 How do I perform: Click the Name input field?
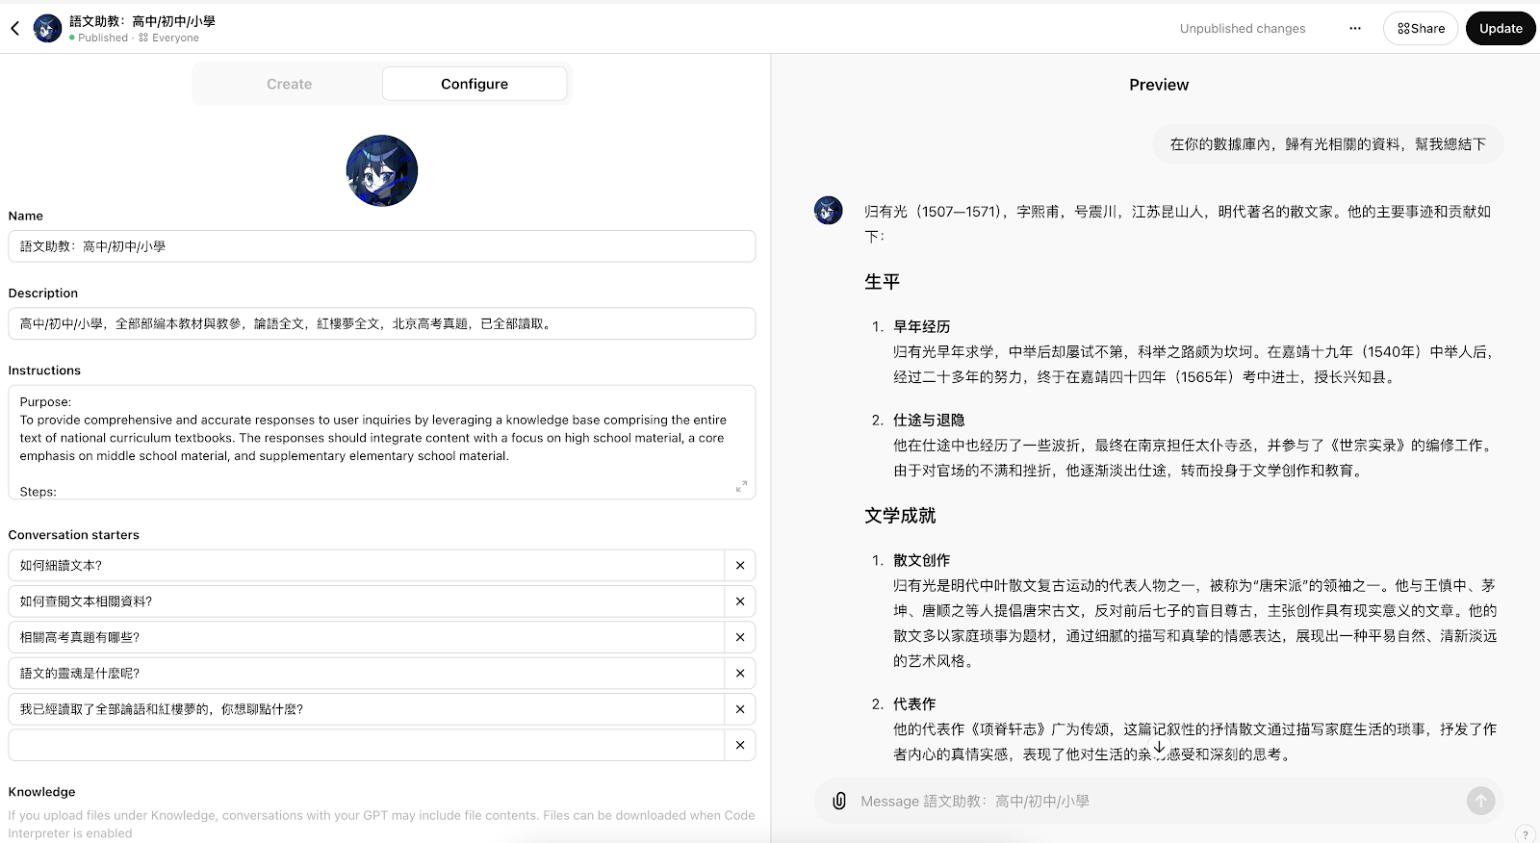(381, 246)
